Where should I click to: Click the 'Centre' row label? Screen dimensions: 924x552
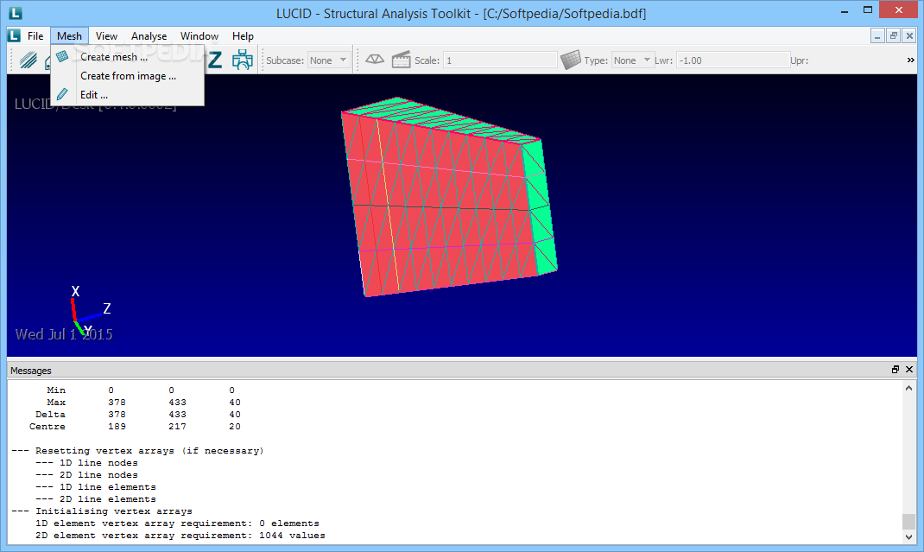tap(47, 427)
